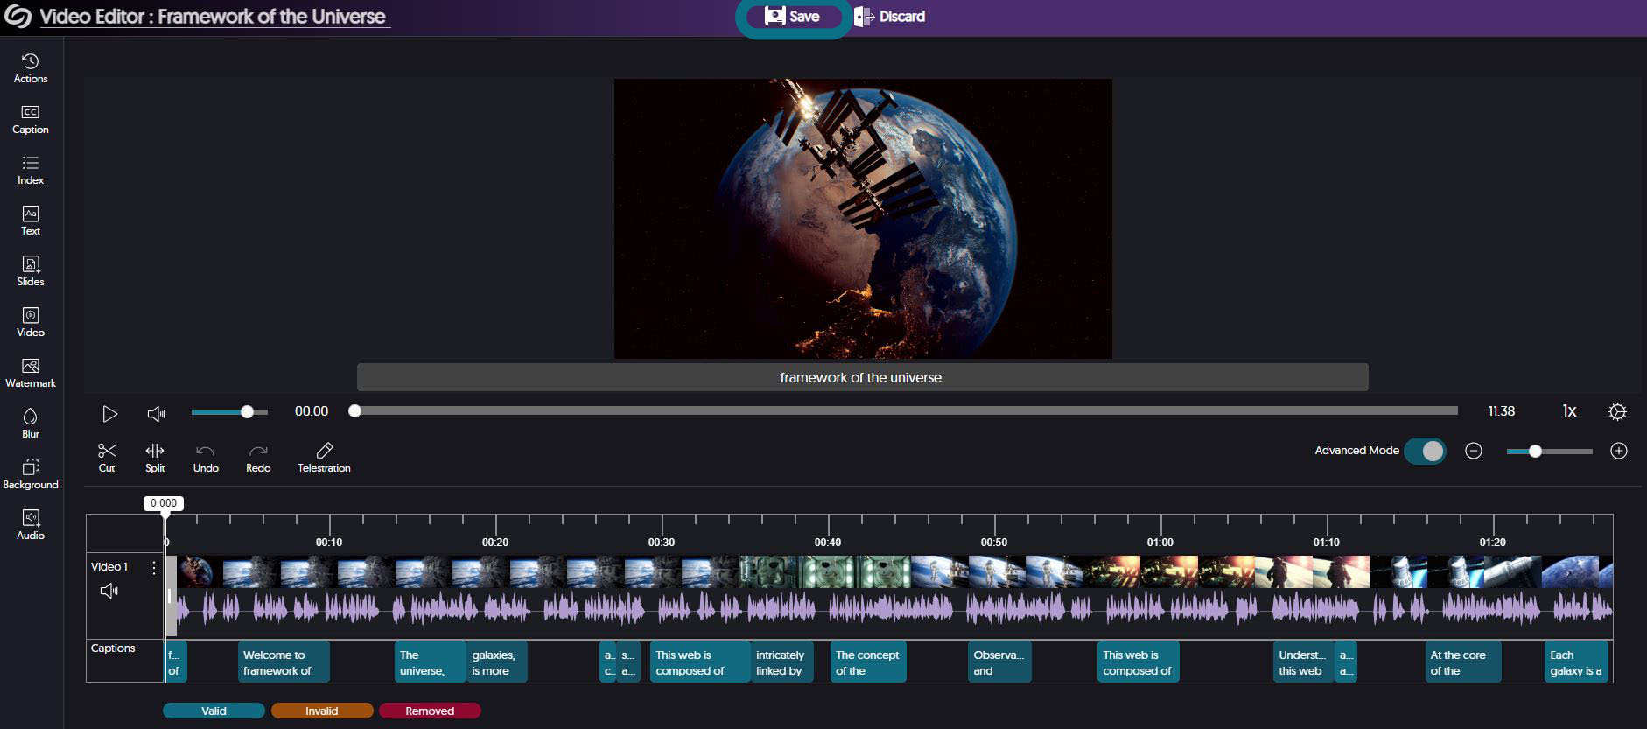Click the Cut scissors tool
This screenshot has width=1647, height=729.
click(x=107, y=457)
